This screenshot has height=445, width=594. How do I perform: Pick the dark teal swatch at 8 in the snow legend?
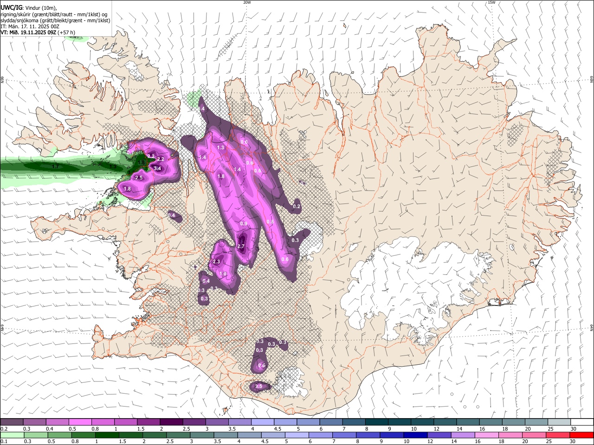tap(376, 422)
